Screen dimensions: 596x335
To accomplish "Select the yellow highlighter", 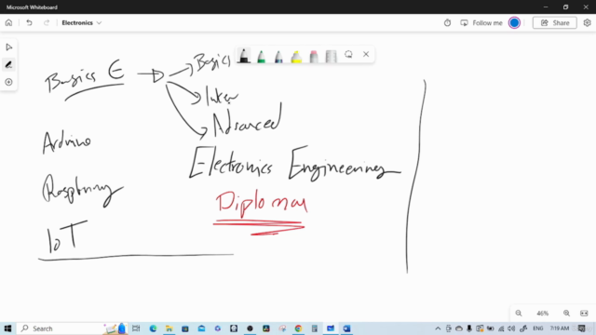I will tap(296, 56).
